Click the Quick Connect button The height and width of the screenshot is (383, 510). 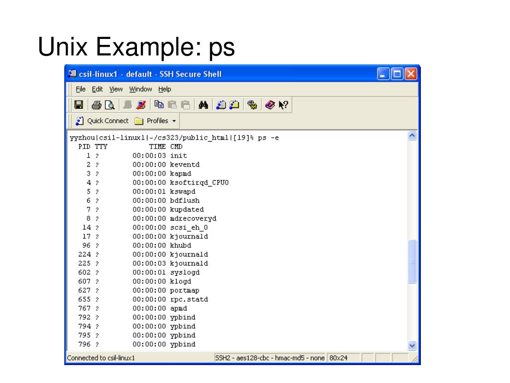click(102, 121)
